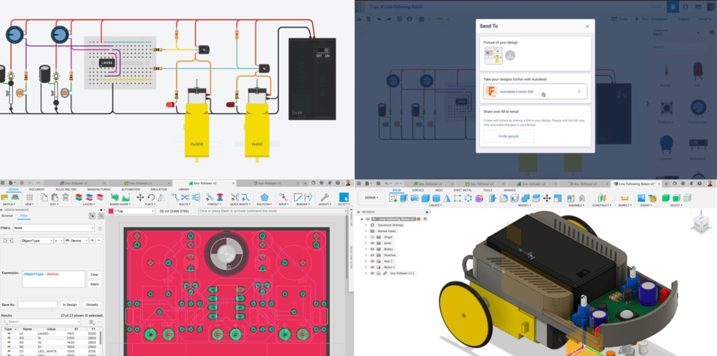The image size is (717, 356).
Task: Click the Polygon tool in PCB toolbar
Action: point(264,197)
